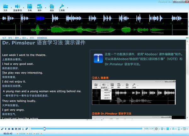This screenshot has height=136, width=189.
Task: Click the pin icon in playback bar
Action: pos(26,129)
